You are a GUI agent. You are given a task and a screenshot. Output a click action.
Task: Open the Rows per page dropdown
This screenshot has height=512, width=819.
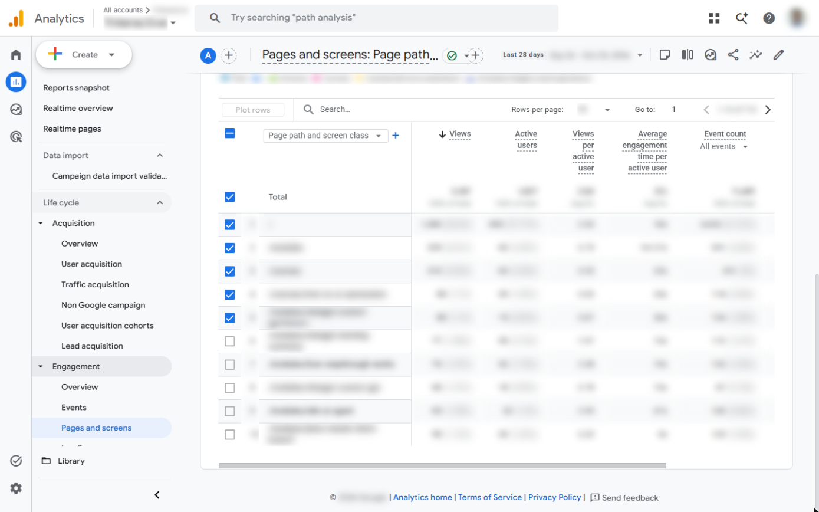[593, 110]
